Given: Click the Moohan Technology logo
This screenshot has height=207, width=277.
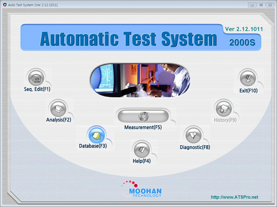Looking at the screenshot, I should (141, 189).
